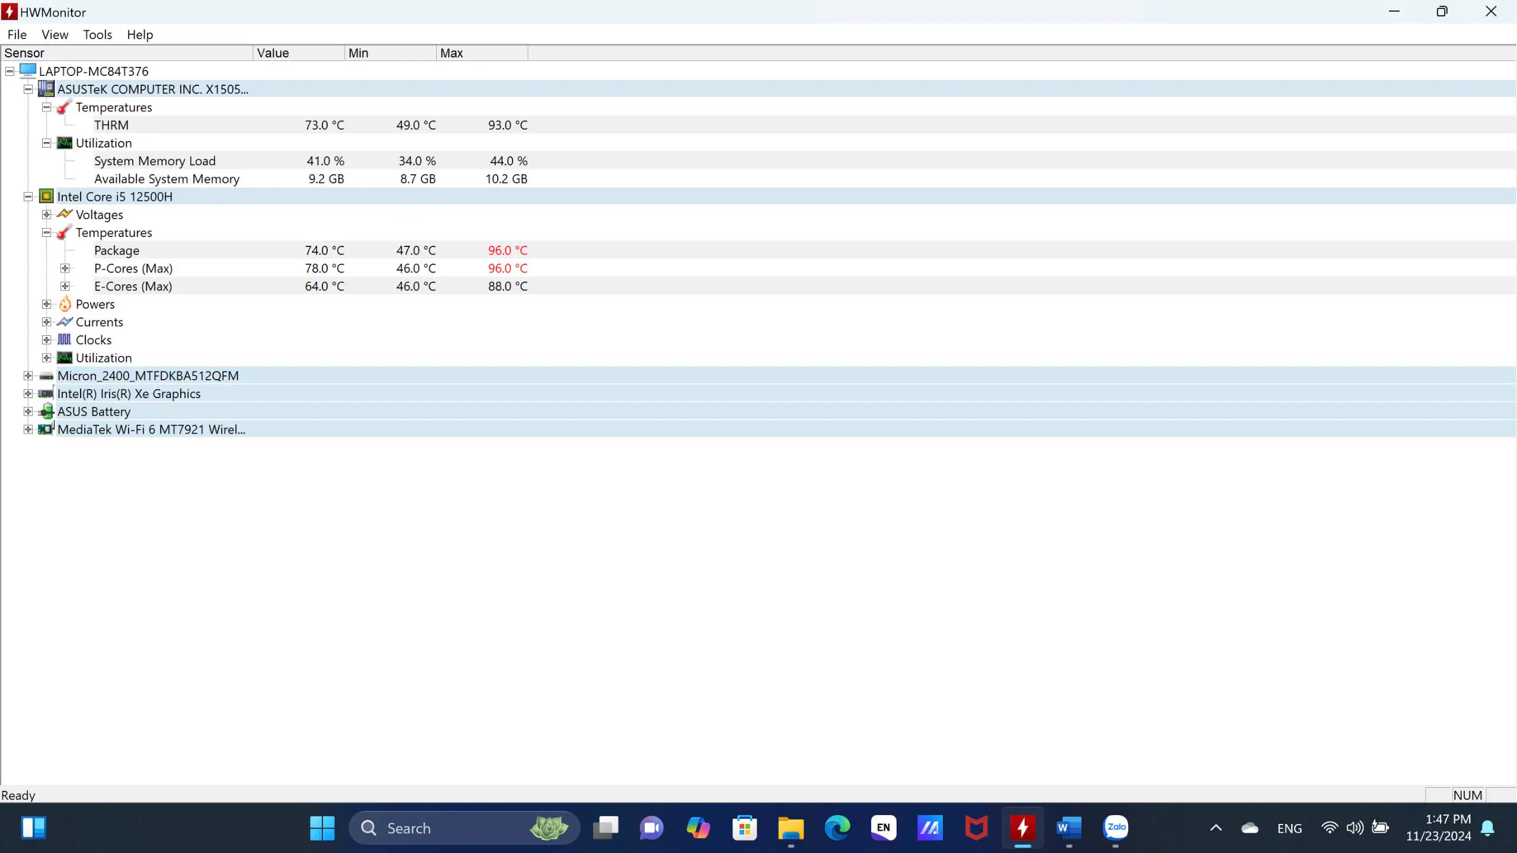Expand the MediaTek Wi-Fi 6 node
The height and width of the screenshot is (853, 1517).
click(x=28, y=429)
